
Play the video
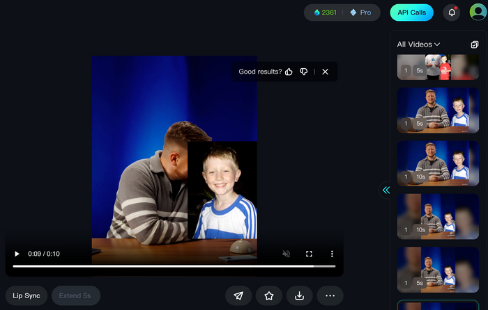pyautogui.click(x=17, y=254)
